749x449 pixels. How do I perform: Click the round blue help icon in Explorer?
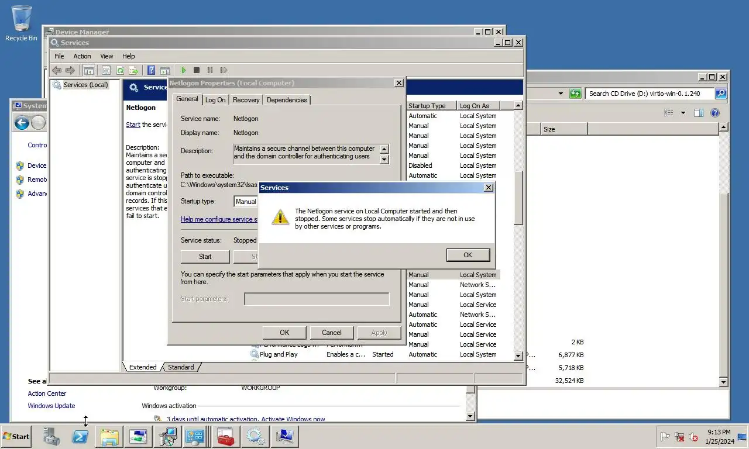(715, 113)
